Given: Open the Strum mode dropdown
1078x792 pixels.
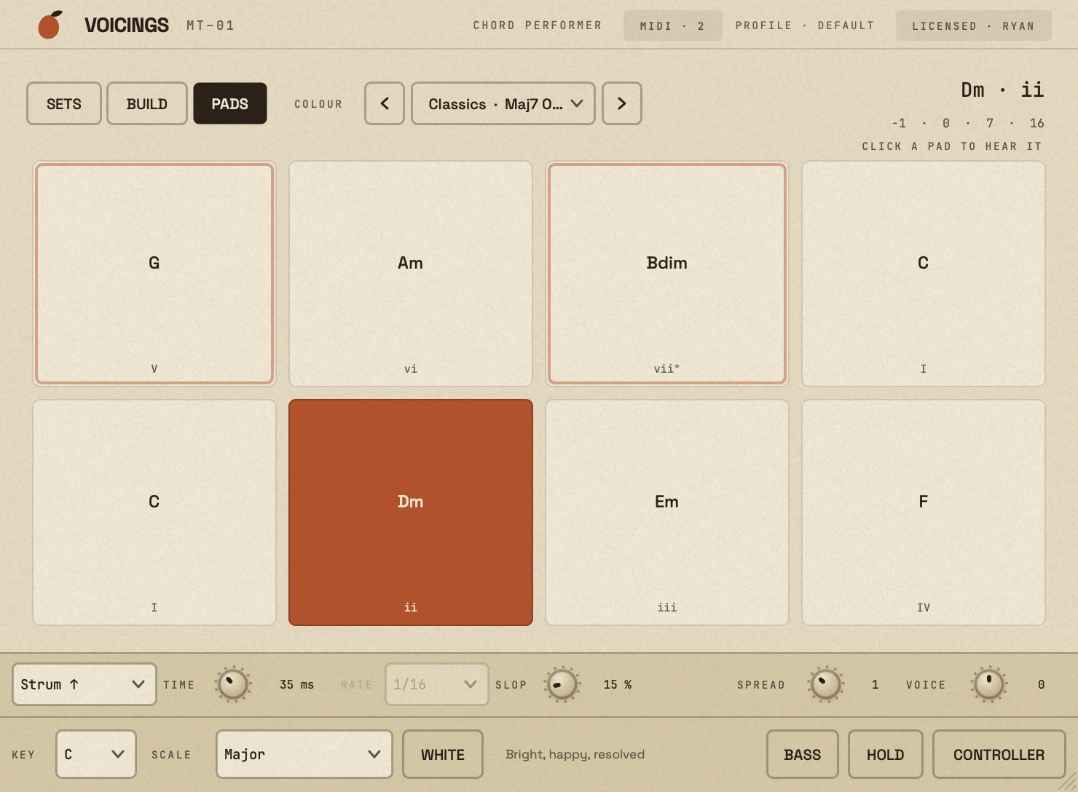Looking at the screenshot, I should [84, 684].
